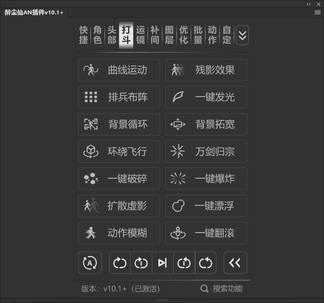Open the hamburger menu at top right

point(317,12)
